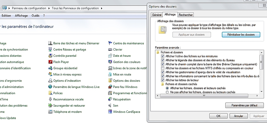Open Paramètre de langue Windows Live icon
The image size is (267, 126).
[x=50, y=87]
